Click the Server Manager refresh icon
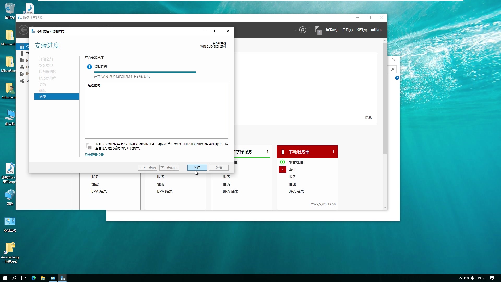This screenshot has width=501, height=282. tap(302, 30)
